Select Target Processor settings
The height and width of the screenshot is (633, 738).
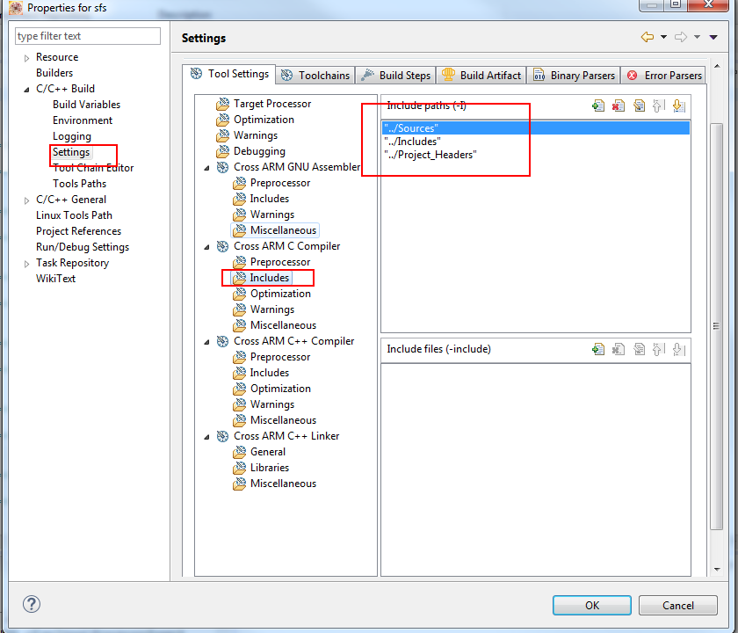pyautogui.click(x=272, y=104)
